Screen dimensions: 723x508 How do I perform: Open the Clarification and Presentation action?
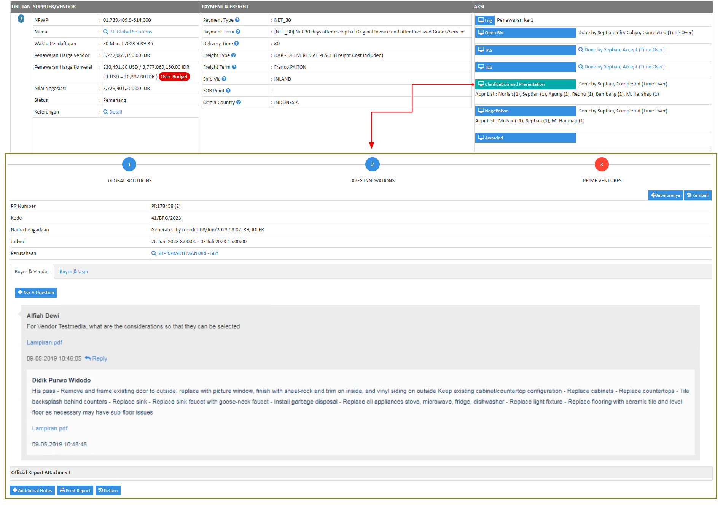tap(525, 84)
